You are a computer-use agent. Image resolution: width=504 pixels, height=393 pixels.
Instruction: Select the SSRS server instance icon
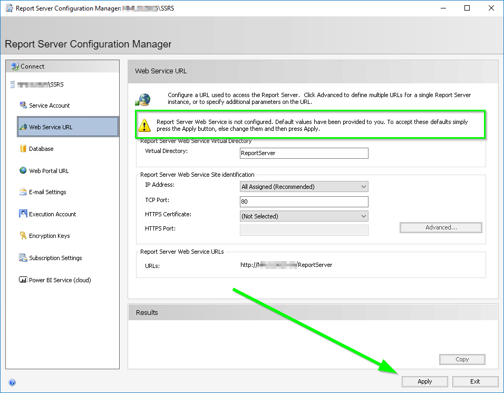tap(13, 84)
